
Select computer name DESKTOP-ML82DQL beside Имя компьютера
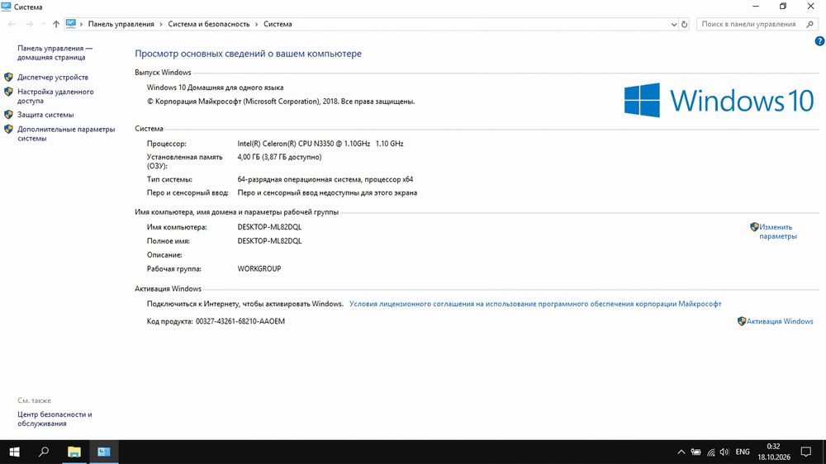[269, 227]
